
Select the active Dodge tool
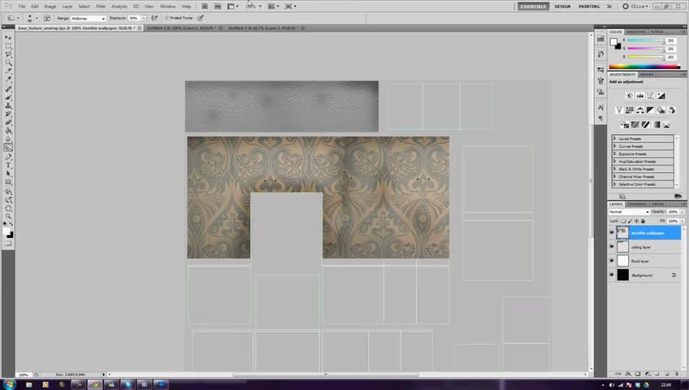point(8,148)
